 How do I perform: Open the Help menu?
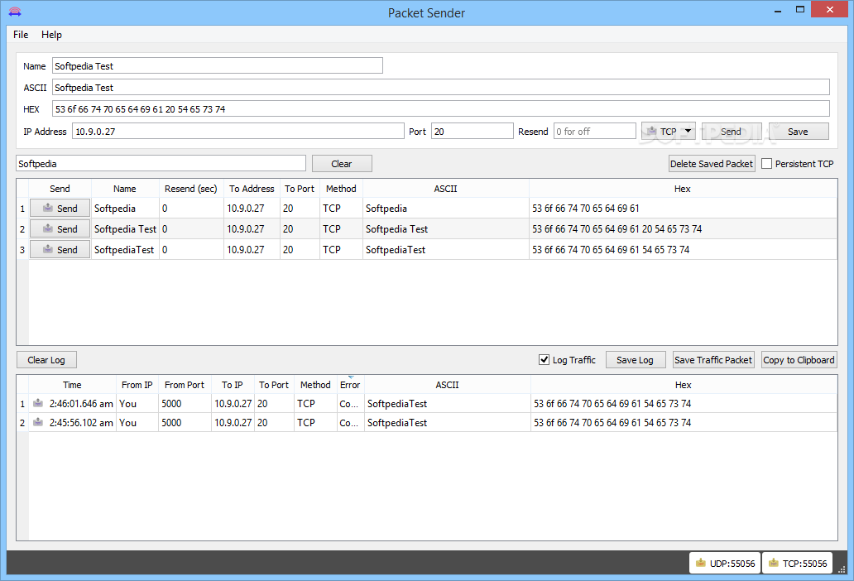click(x=52, y=34)
